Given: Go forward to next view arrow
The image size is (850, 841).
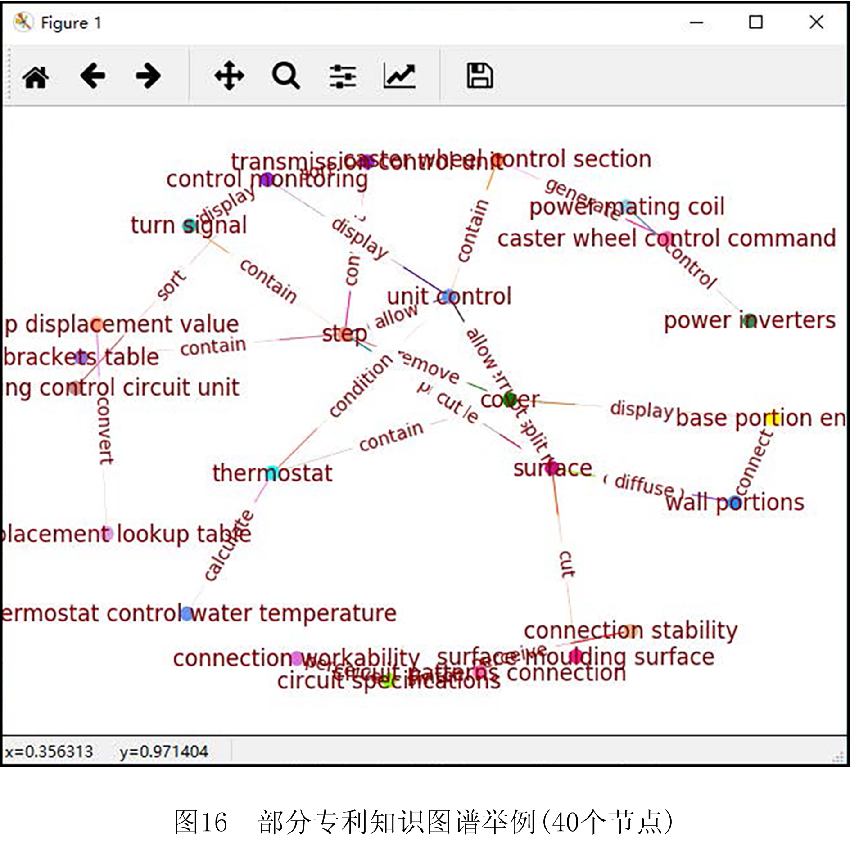Looking at the screenshot, I should click(x=148, y=76).
